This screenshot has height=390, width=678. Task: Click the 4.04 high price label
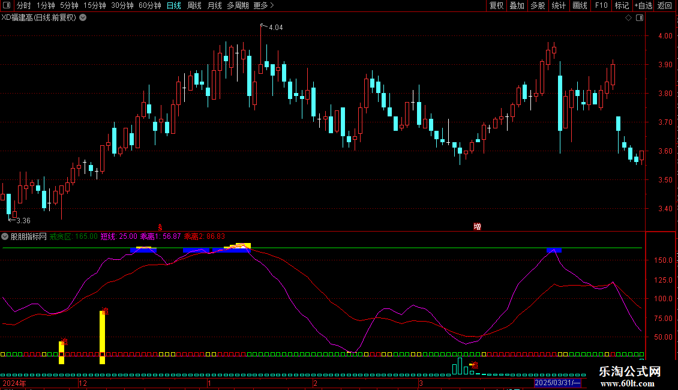[276, 28]
